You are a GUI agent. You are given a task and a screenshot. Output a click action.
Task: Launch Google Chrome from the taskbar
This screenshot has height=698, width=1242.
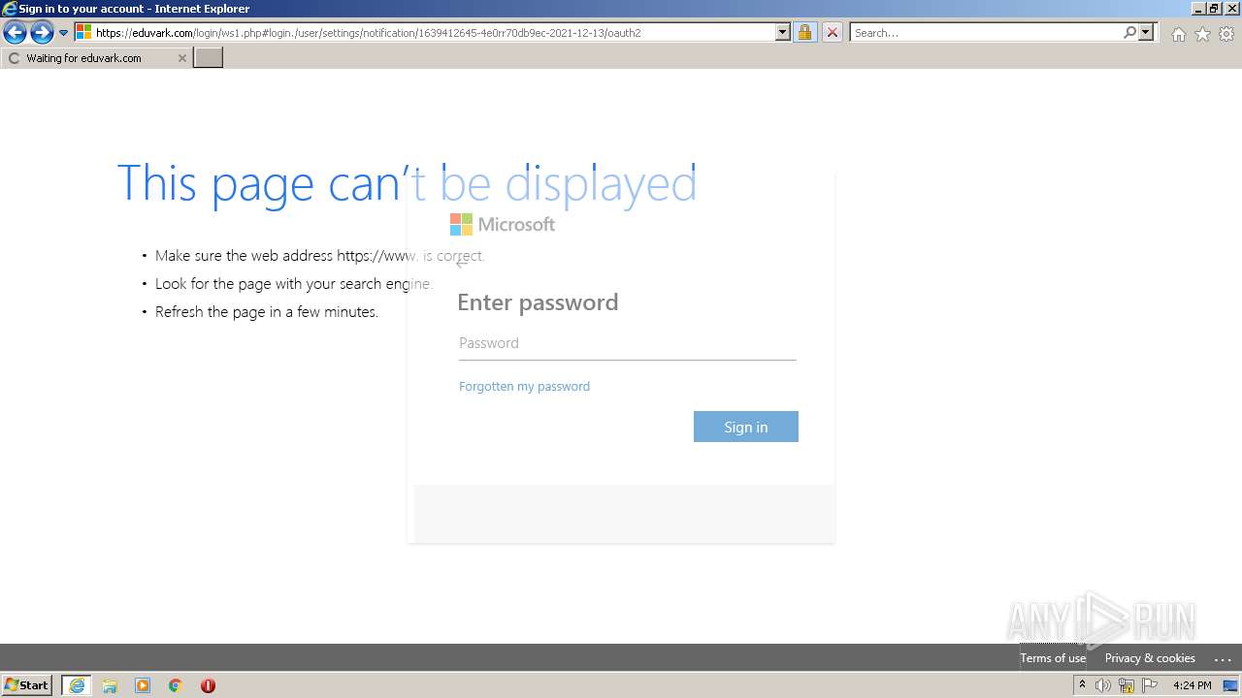(176, 685)
